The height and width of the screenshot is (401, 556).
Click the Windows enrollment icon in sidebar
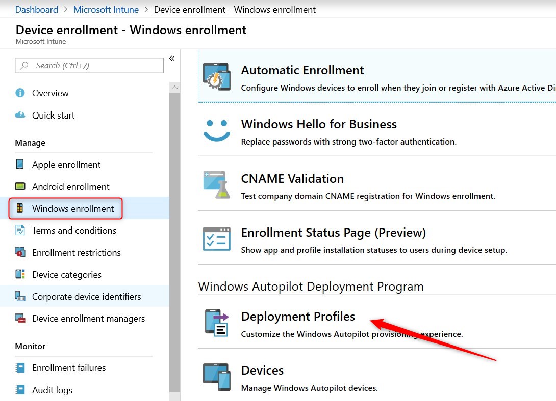(x=20, y=208)
